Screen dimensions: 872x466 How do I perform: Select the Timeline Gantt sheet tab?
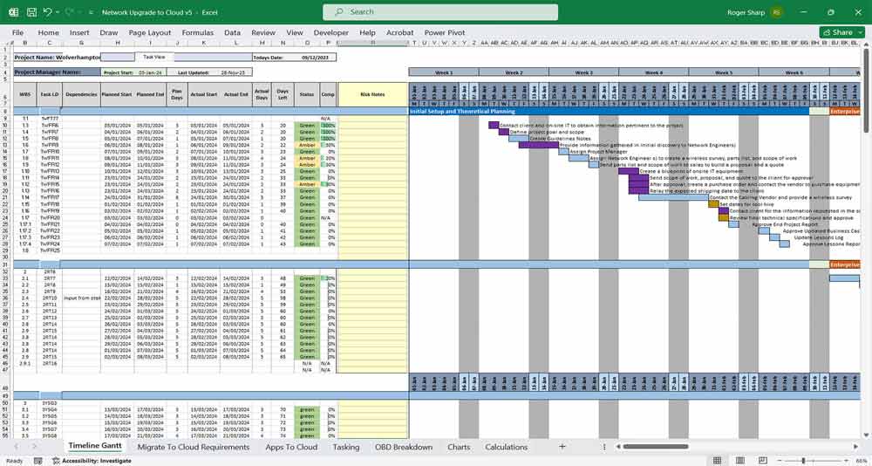pos(95,447)
